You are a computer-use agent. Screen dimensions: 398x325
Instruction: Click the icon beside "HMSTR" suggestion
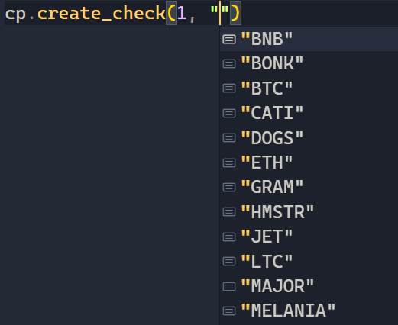click(x=229, y=212)
